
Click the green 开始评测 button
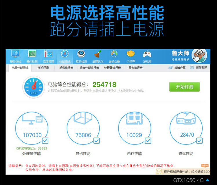coord(185,87)
